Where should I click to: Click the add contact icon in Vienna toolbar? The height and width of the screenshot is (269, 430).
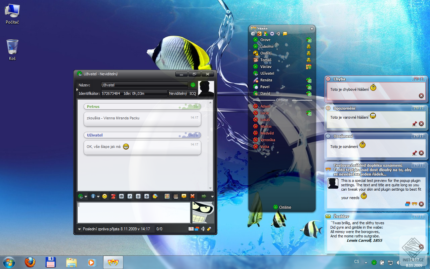266,34
